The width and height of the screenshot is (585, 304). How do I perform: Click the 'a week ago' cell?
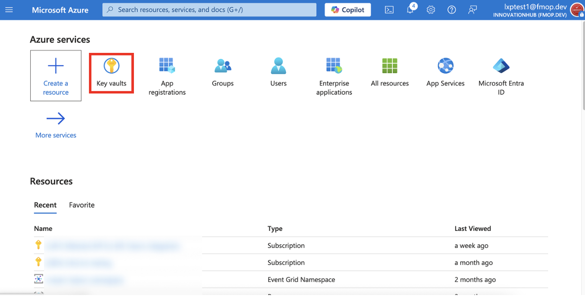[x=471, y=245]
